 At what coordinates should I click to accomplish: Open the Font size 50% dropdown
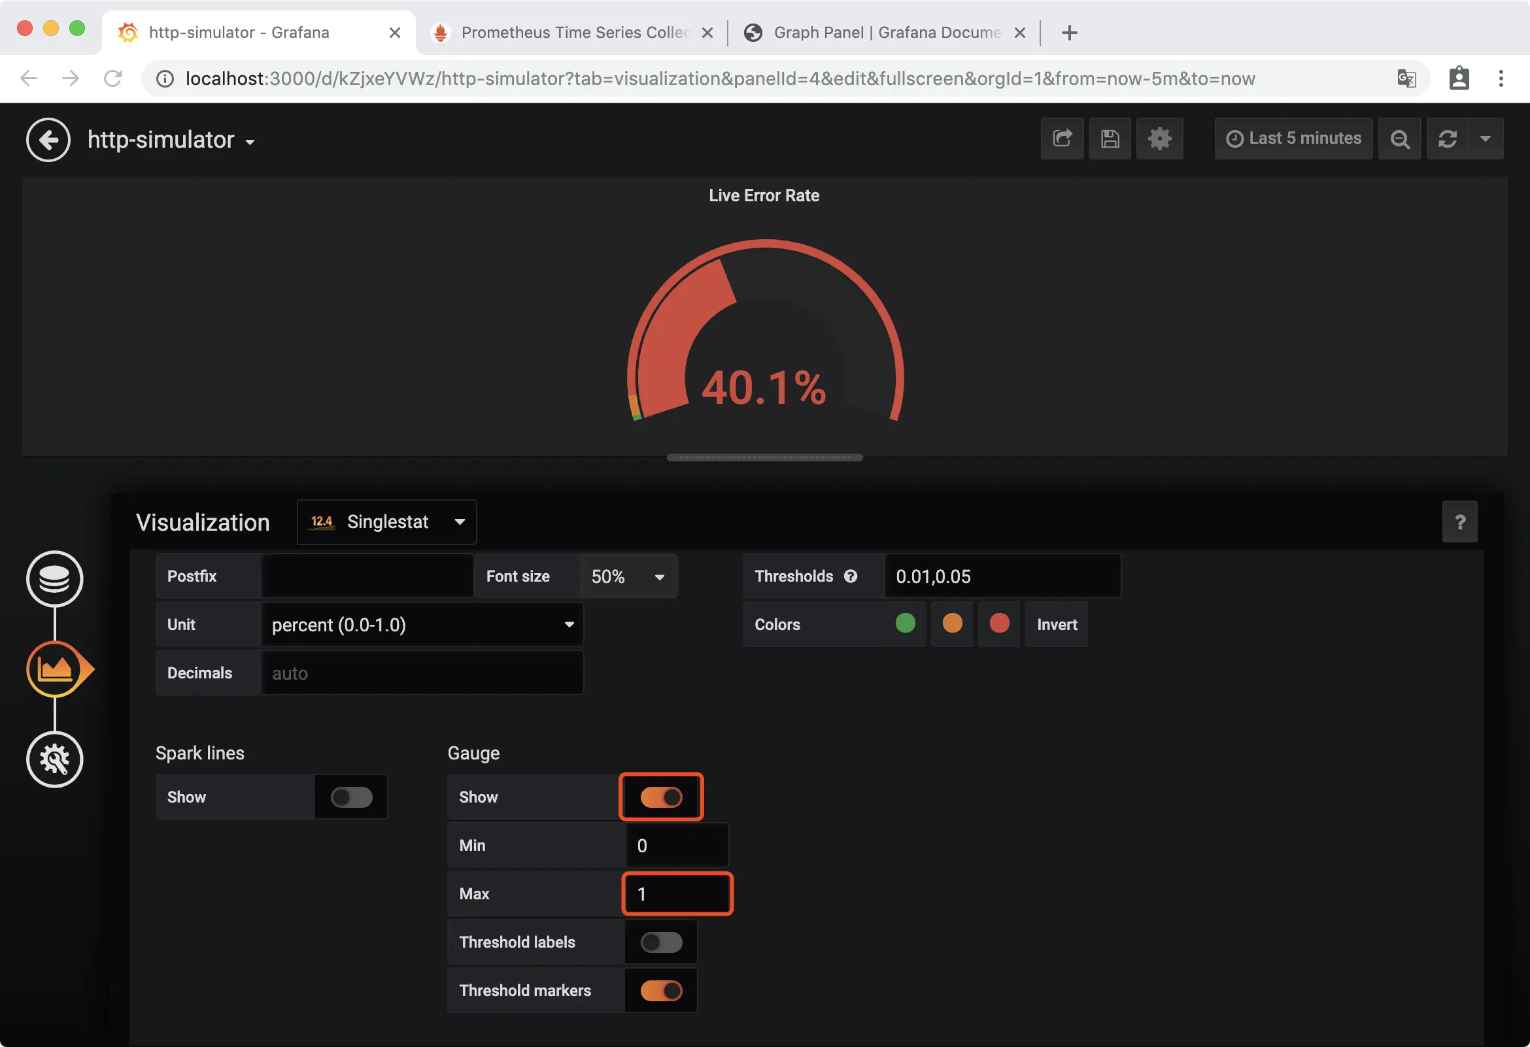coord(629,576)
